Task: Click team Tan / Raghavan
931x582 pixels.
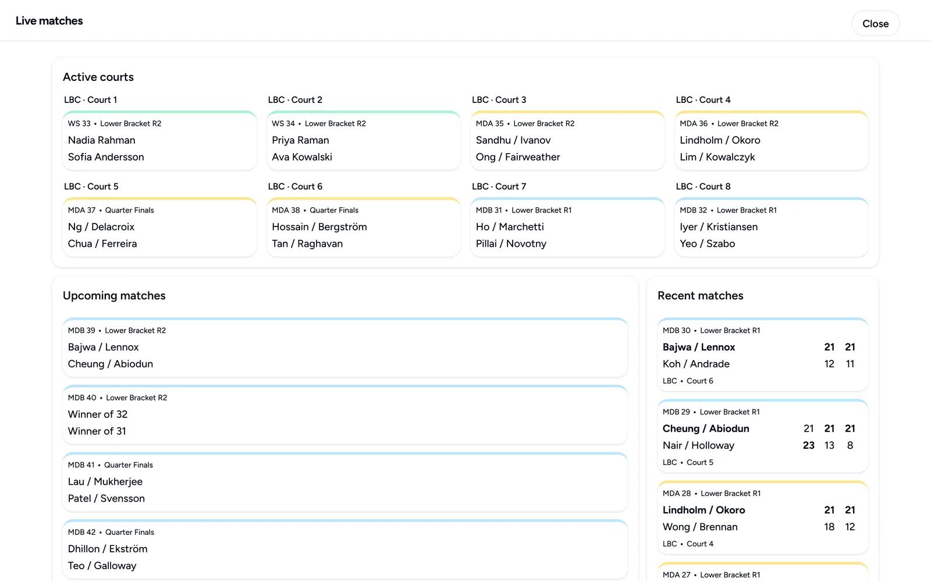Action: (x=307, y=244)
